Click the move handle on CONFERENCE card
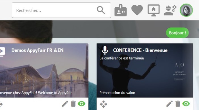Viewport: 199px width, 110px height. pyautogui.click(x=103, y=104)
